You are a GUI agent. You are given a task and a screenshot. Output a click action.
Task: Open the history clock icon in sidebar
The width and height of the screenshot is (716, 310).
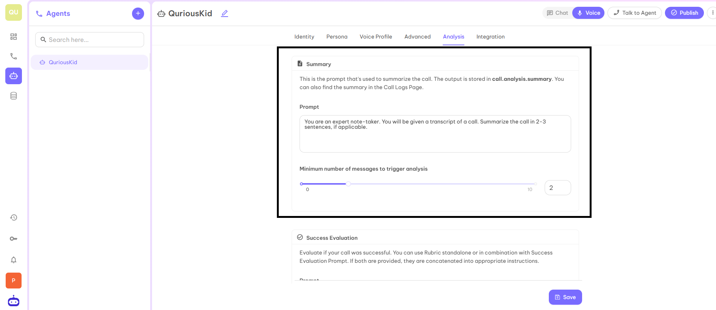click(14, 217)
